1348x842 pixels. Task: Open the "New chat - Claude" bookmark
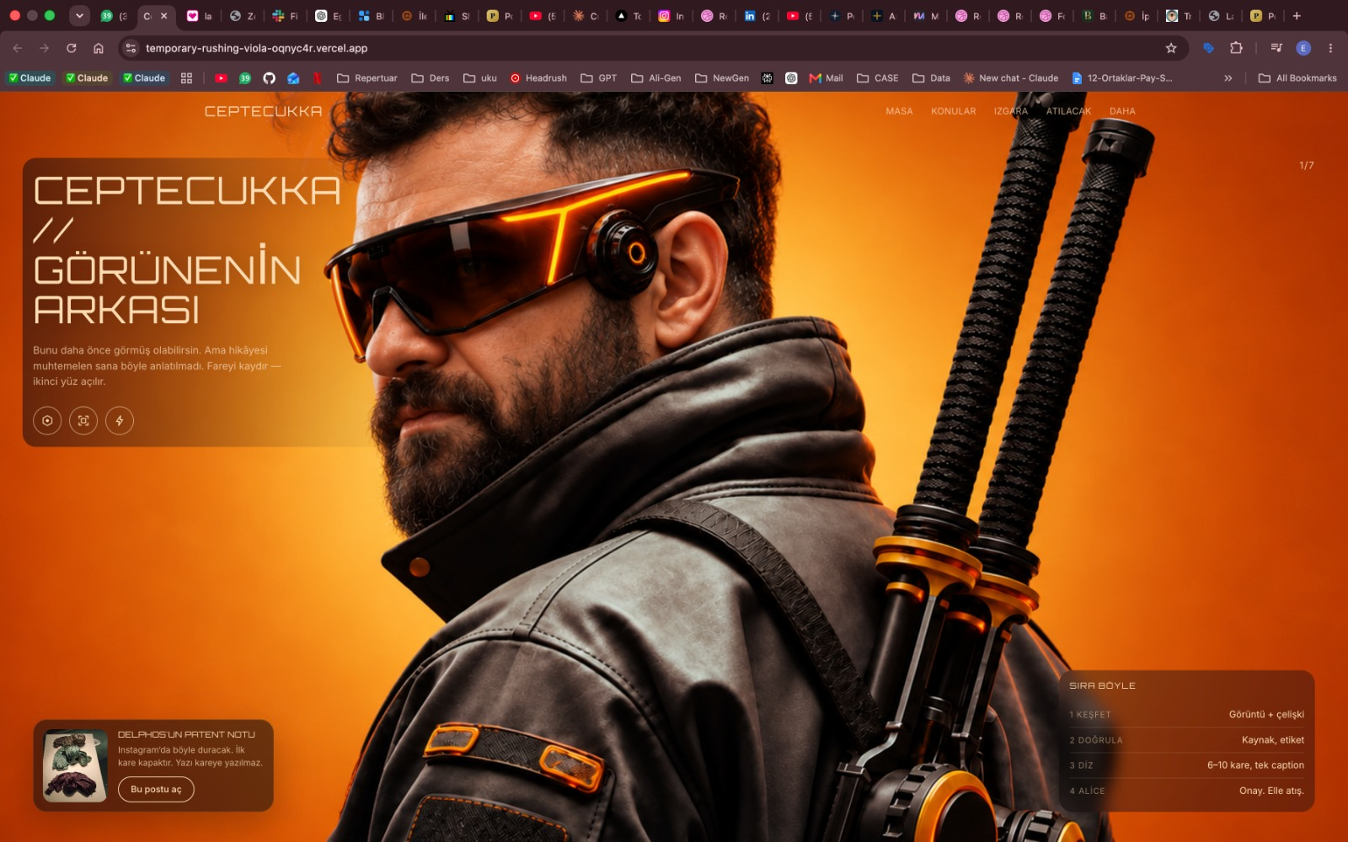coord(1011,77)
